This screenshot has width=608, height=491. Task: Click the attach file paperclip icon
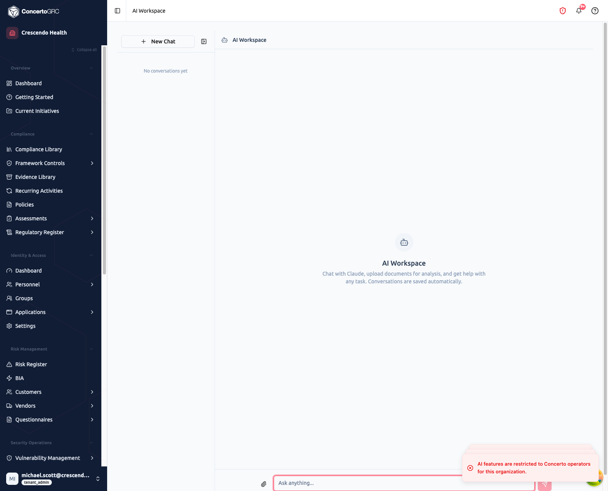coord(264,484)
